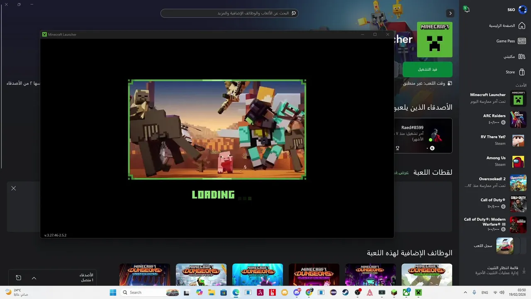Open Steam from the taskbar
The width and height of the screenshot is (531, 299).
tap(345, 292)
